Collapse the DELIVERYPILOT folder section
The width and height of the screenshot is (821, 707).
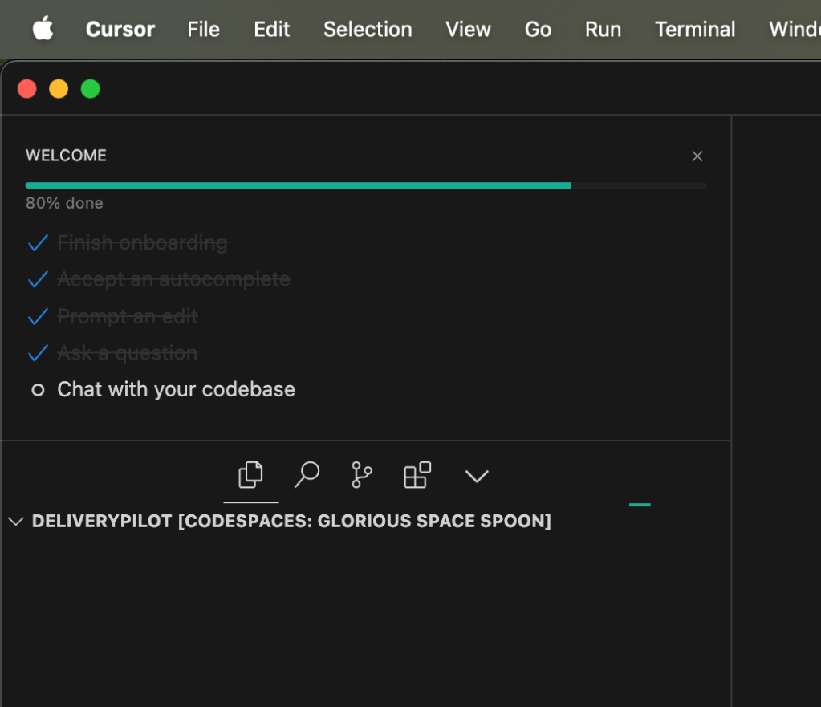(x=280, y=521)
